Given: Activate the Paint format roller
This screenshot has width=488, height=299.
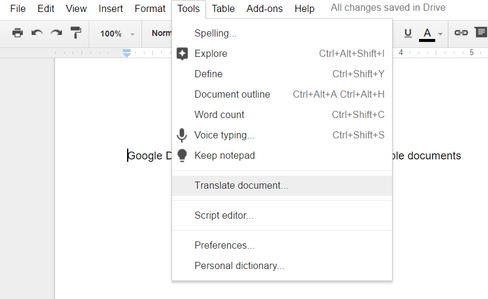Looking at the screenshot, I should tap(76, 33).
